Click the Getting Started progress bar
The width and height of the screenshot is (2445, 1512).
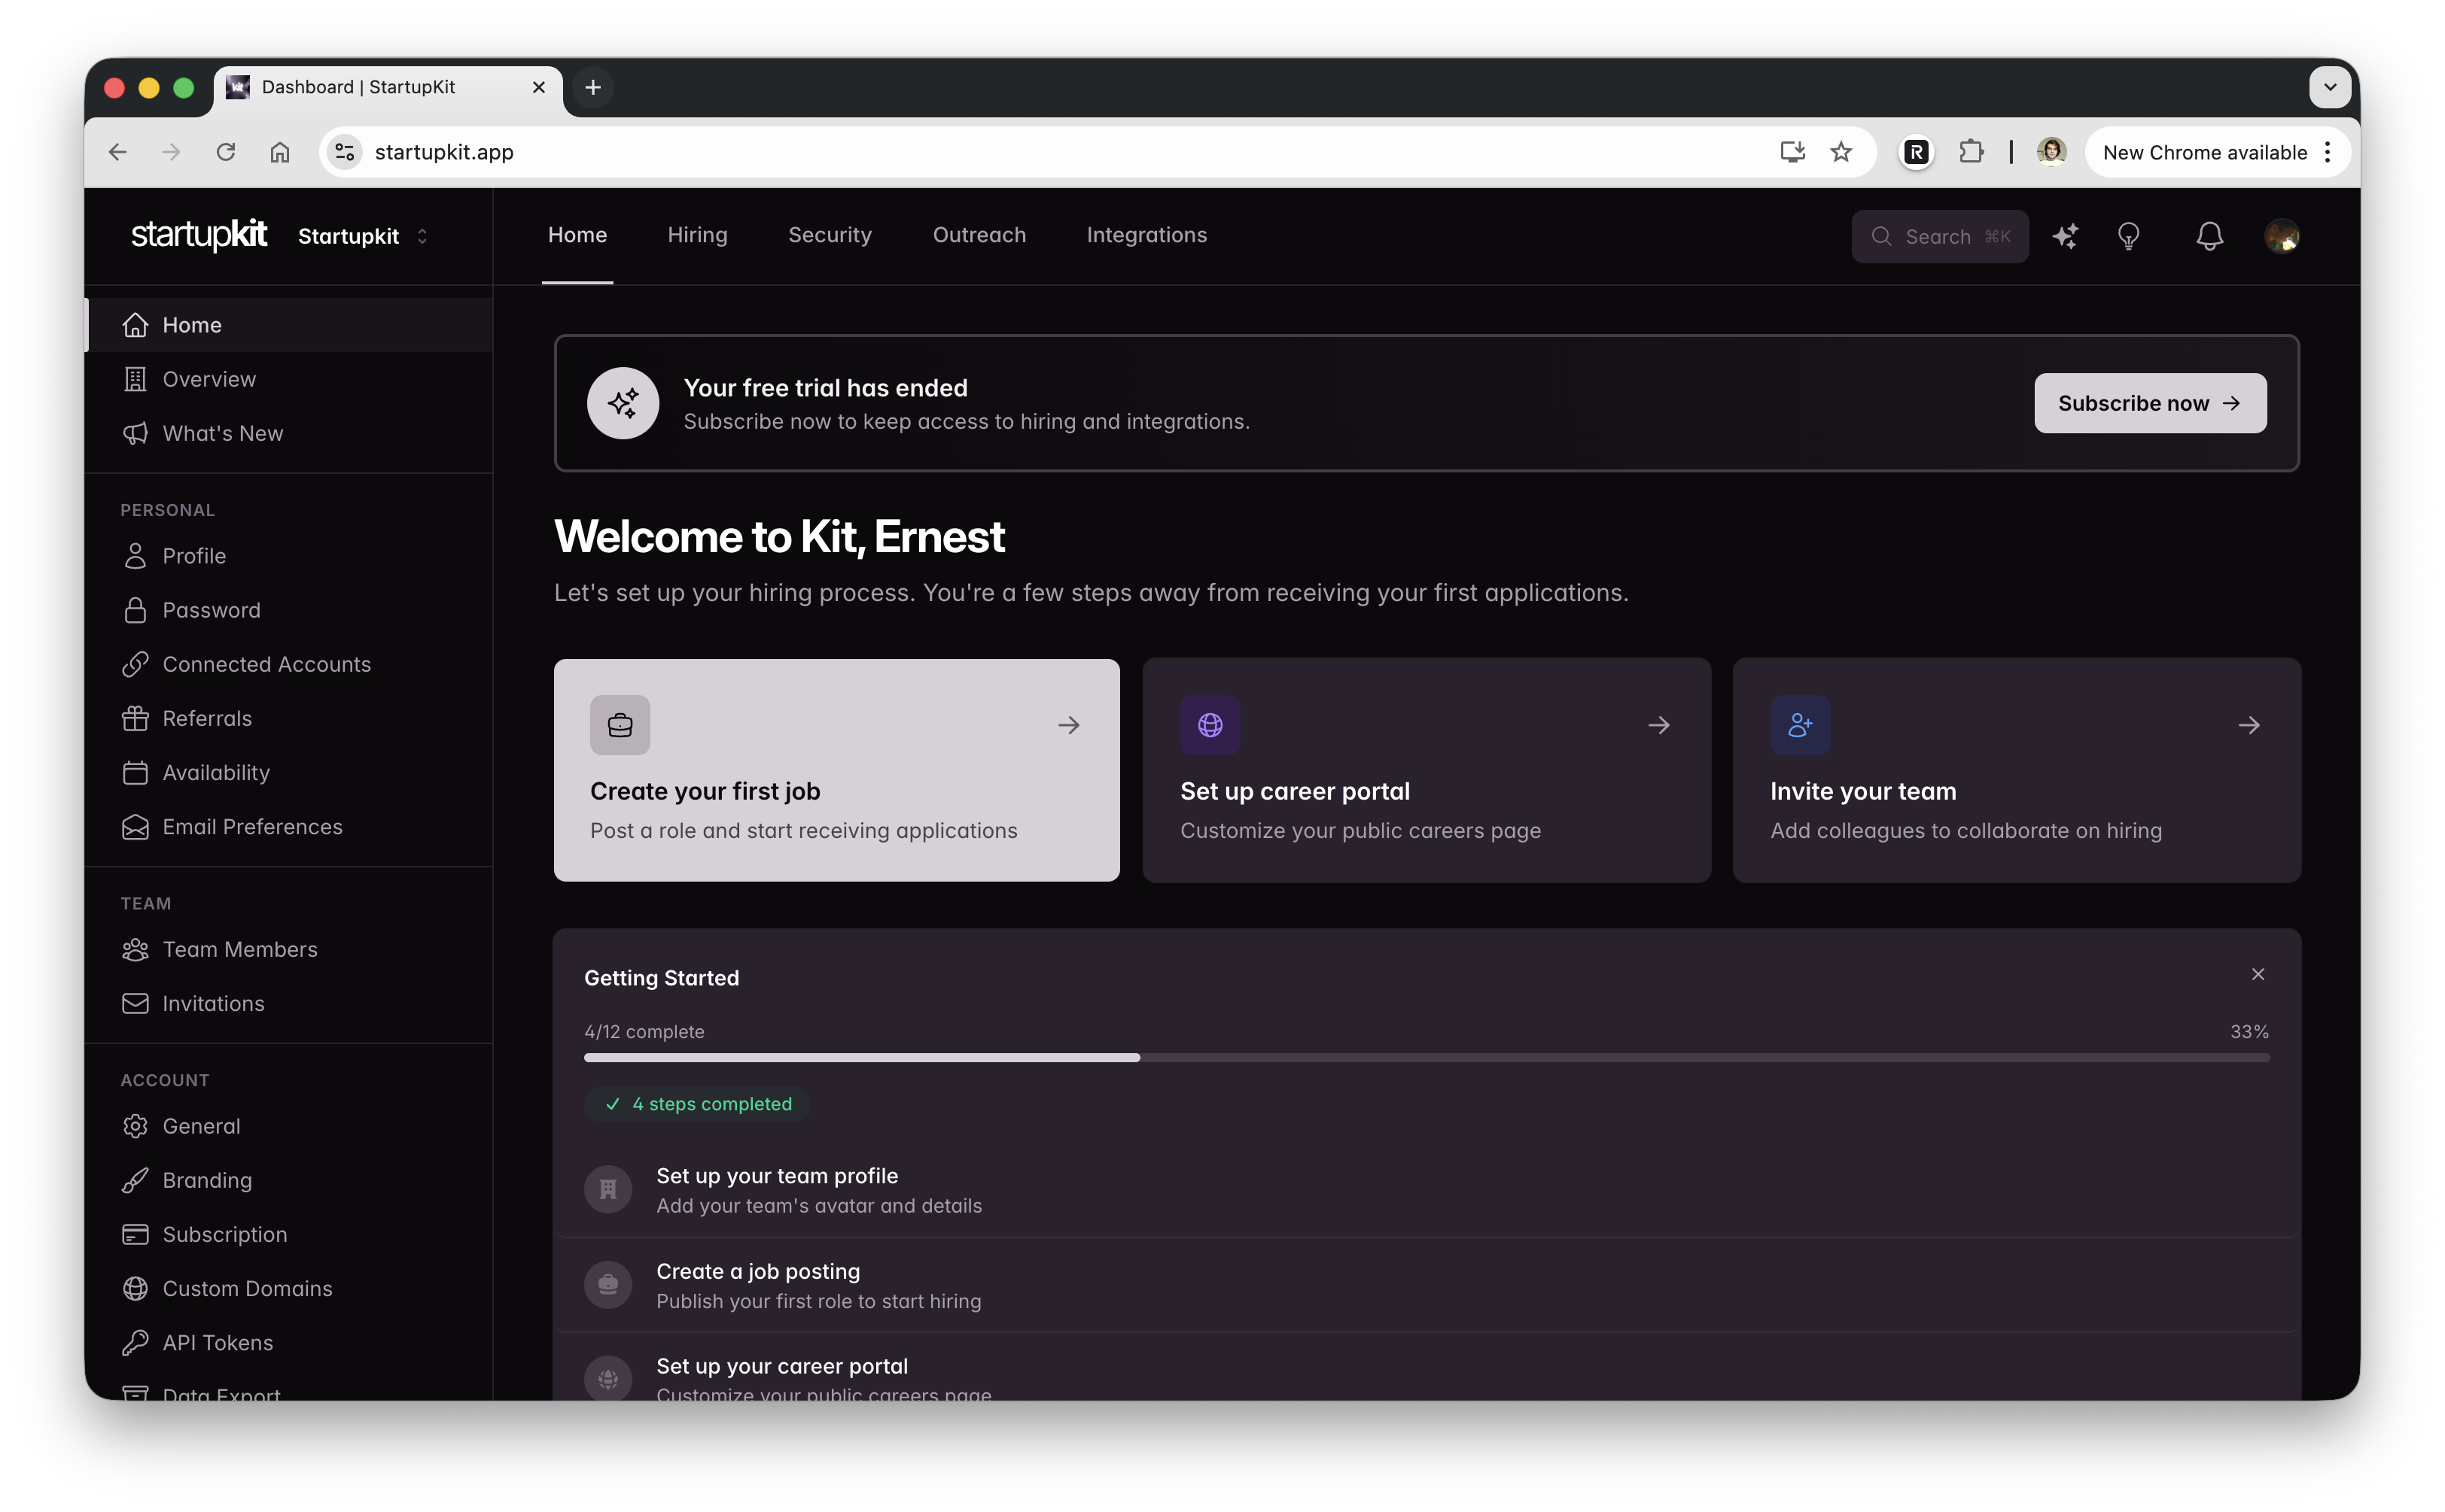(1426, 1057)
